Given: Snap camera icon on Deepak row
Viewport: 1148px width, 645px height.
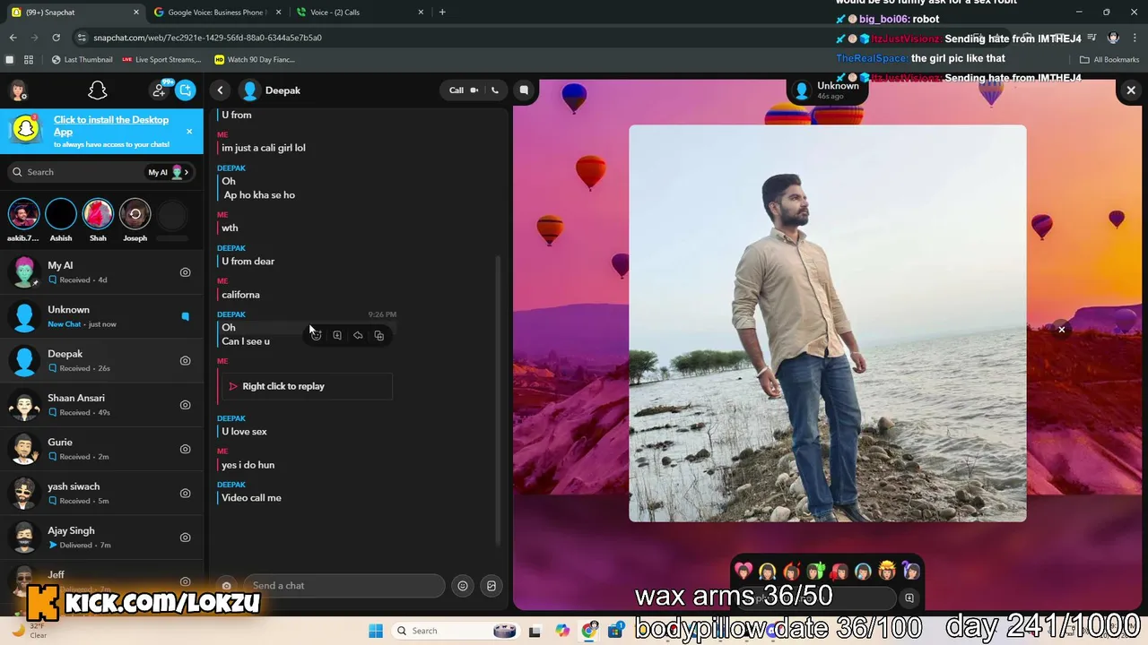Looking at the screenshot, I should pyautogui.click(x=186, y=361).
